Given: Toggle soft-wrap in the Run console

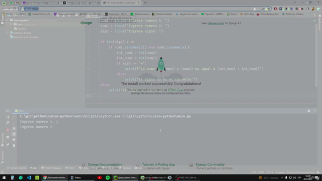Looking at the screenshot, I should click(x=14, y=129).
